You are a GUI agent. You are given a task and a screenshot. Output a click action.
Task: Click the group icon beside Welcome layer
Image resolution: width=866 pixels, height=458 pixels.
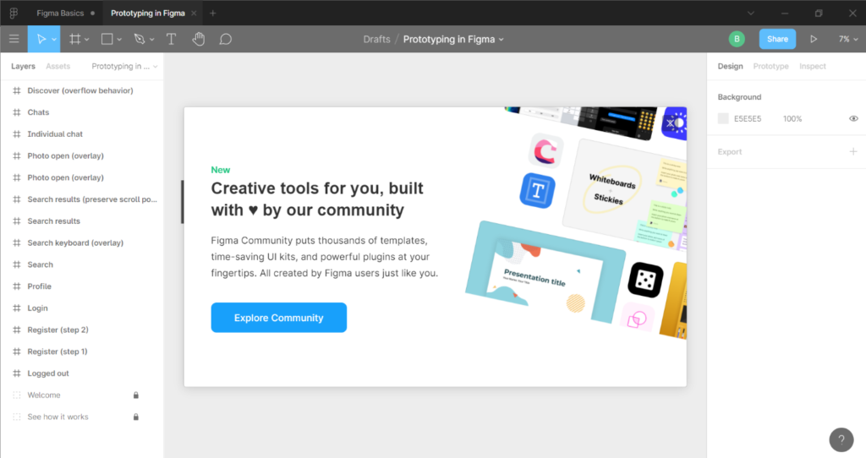(x=17, y=395)
